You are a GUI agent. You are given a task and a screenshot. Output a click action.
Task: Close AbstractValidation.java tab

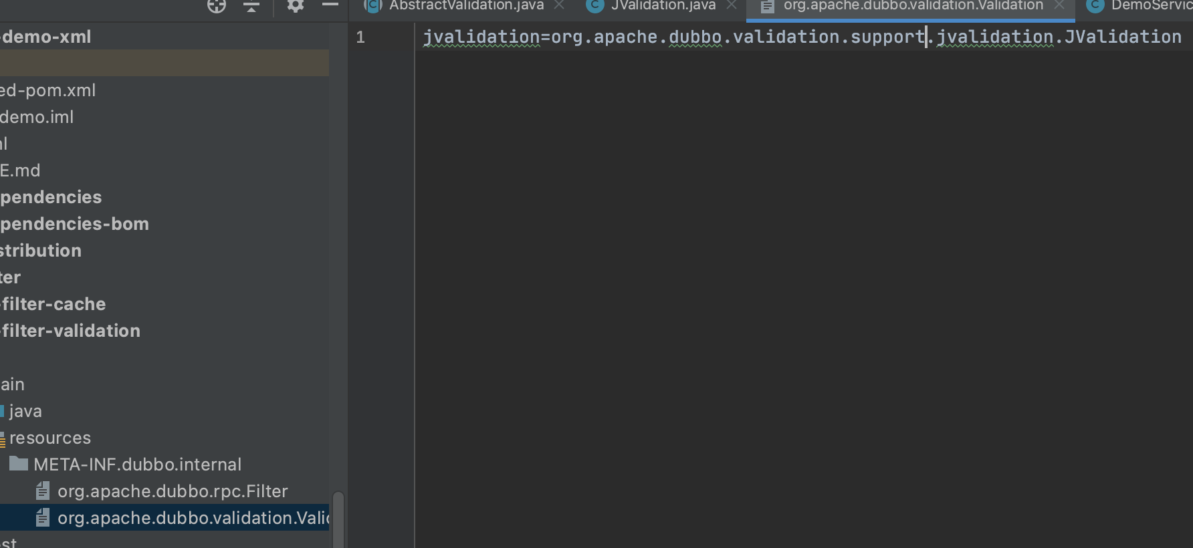[559, 5]
